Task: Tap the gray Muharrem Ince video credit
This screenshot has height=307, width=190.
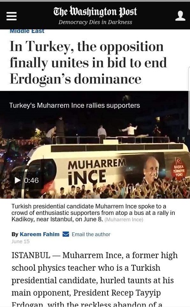Action: (124, 220)
